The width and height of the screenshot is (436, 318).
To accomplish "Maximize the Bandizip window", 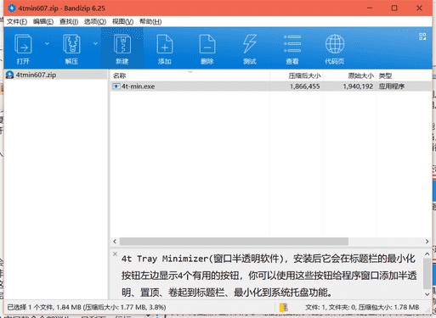I will (x=394, y=8).
